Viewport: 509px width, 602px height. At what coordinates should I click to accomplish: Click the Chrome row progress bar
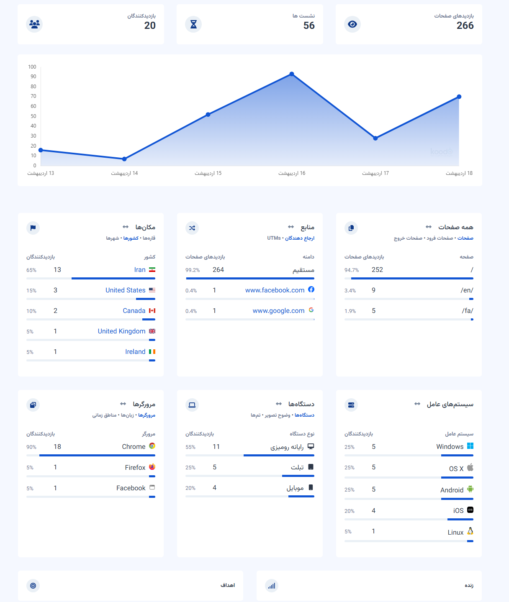click(91, 455)
